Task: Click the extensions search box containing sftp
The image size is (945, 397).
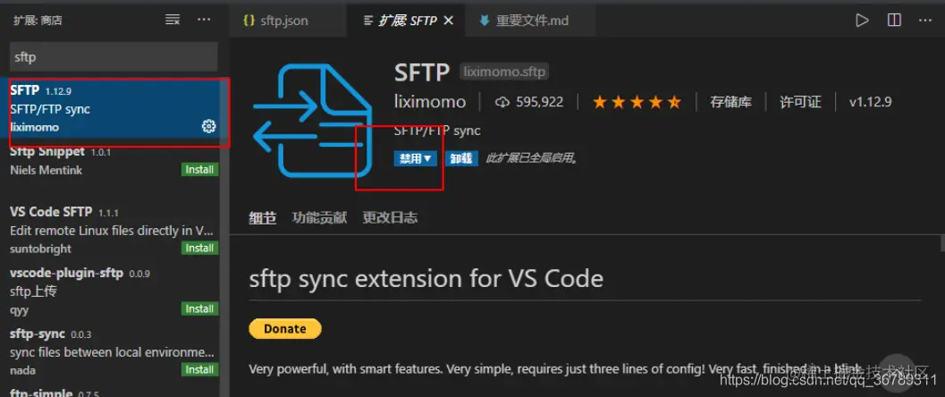Action: coord(114,57)
